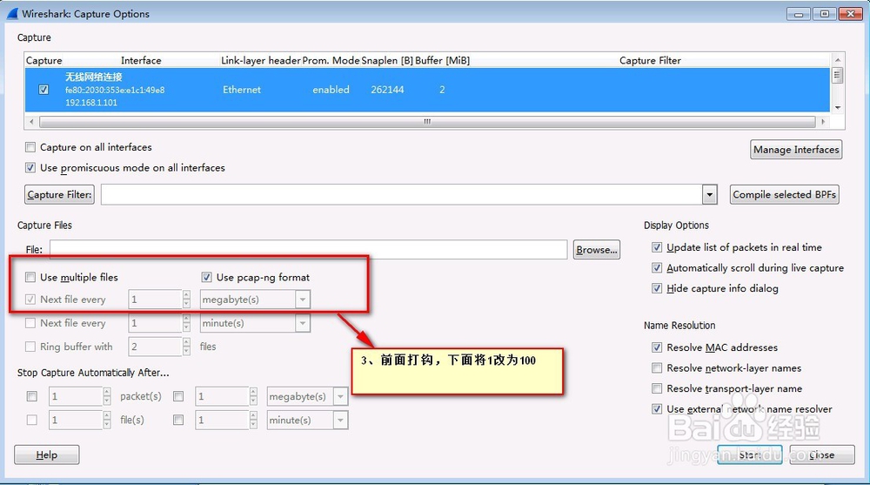Click the Ring buffer files number field

point(156,347)
